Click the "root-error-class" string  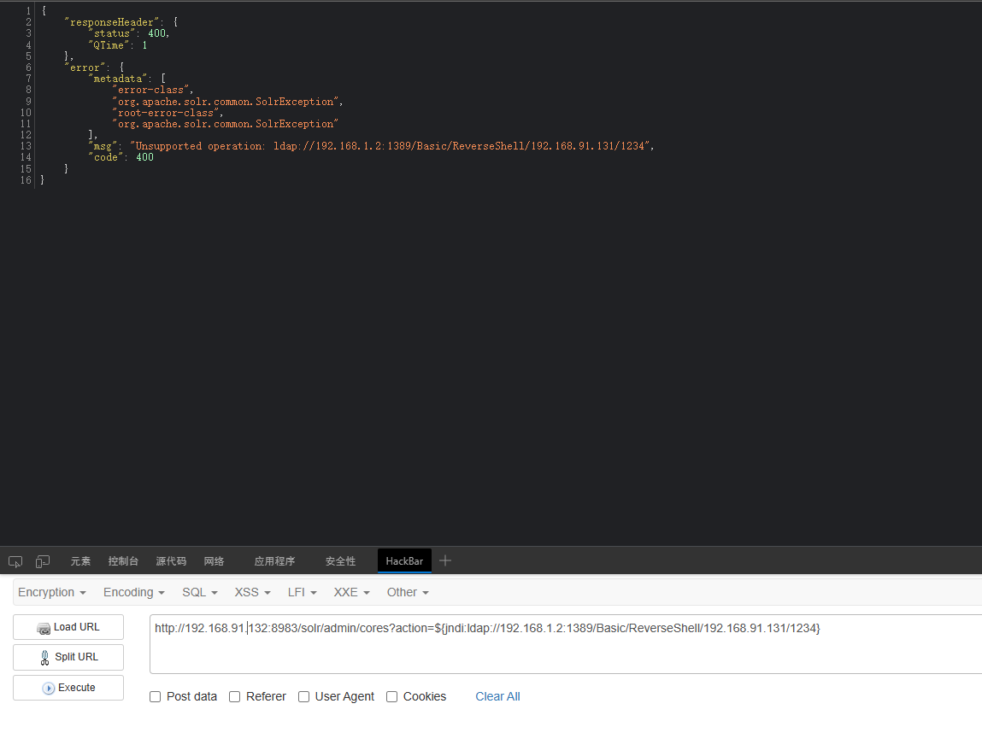(166, 113)
